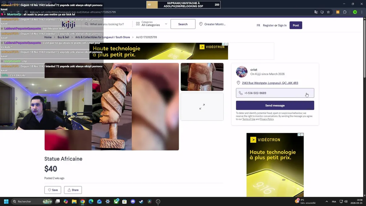Open the Vidéotron sidebar ad

click(275, 165)
